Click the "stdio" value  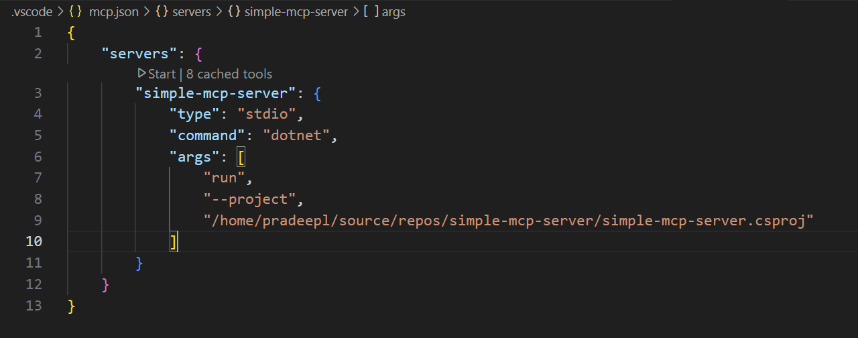click(267, 114)
